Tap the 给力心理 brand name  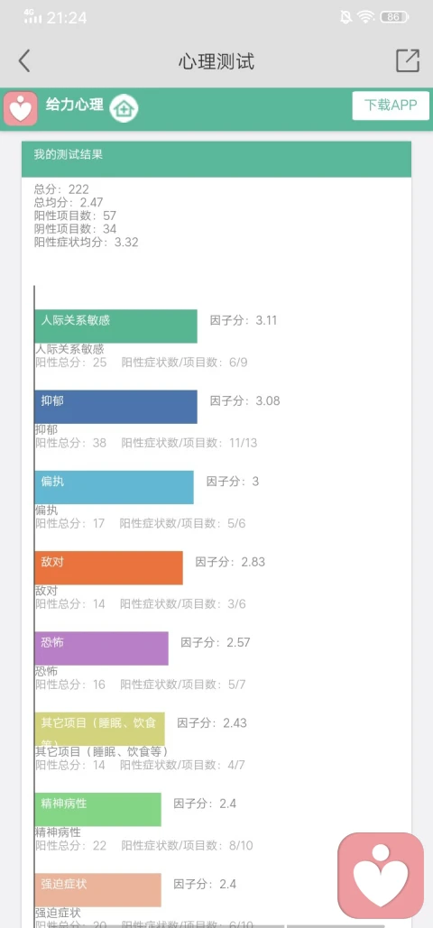point(75,105)
